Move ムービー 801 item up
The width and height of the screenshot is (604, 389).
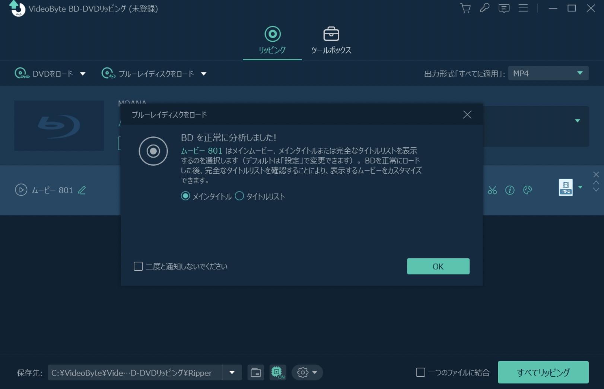596,182
